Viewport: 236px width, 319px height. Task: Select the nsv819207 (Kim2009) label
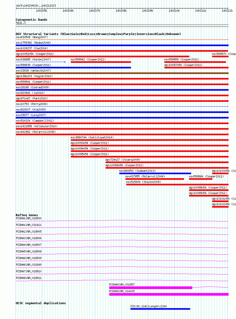coord(31,110)
